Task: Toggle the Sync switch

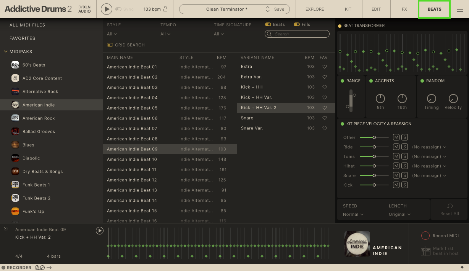Action: pyautogui.click(x=118, y=9)
